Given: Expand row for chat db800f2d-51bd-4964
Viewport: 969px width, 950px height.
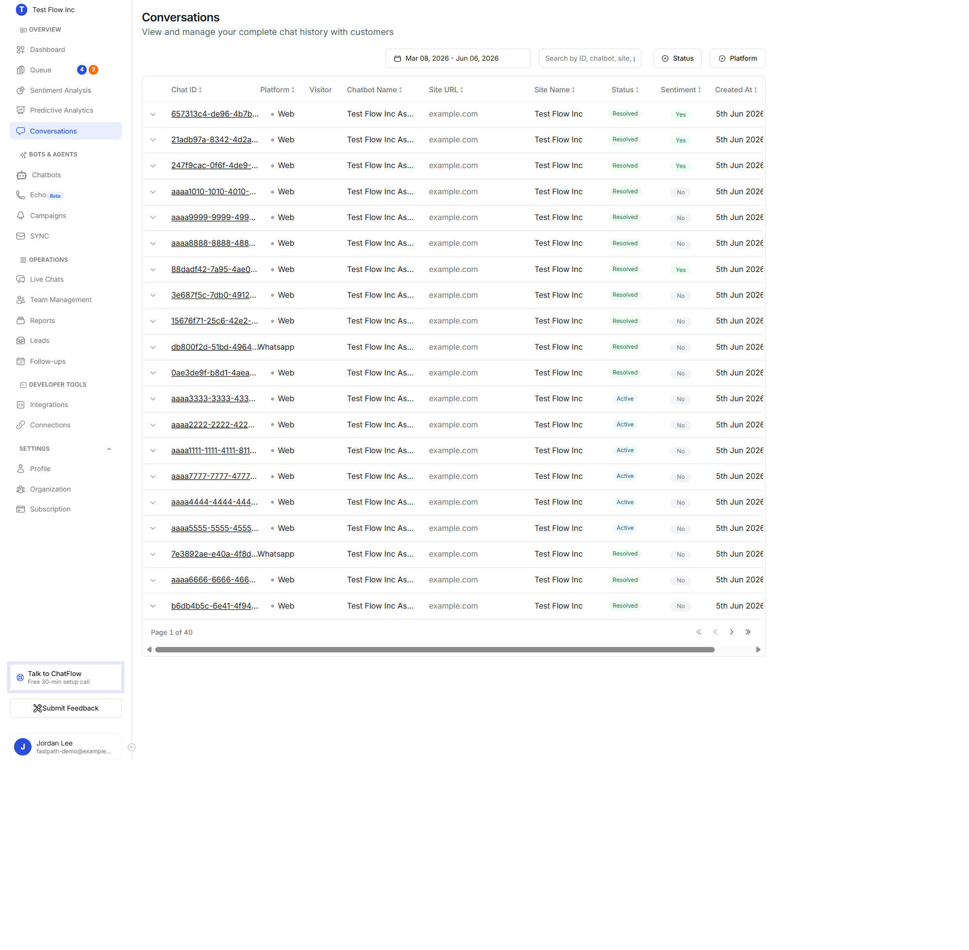Looking at the screenshot, I should pyautogui.click(x=153, y=348).
